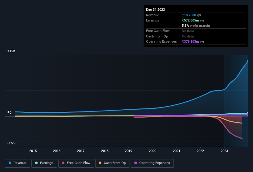
Task: Click the Dec 31 2023 tooltip header
Action: point(155,10)
